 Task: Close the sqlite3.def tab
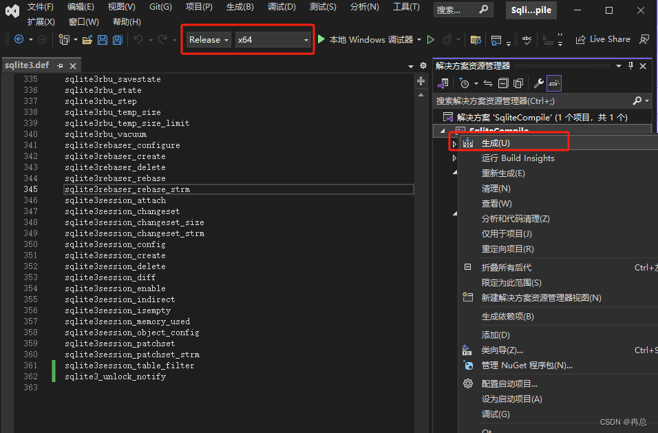coord(73,66)
